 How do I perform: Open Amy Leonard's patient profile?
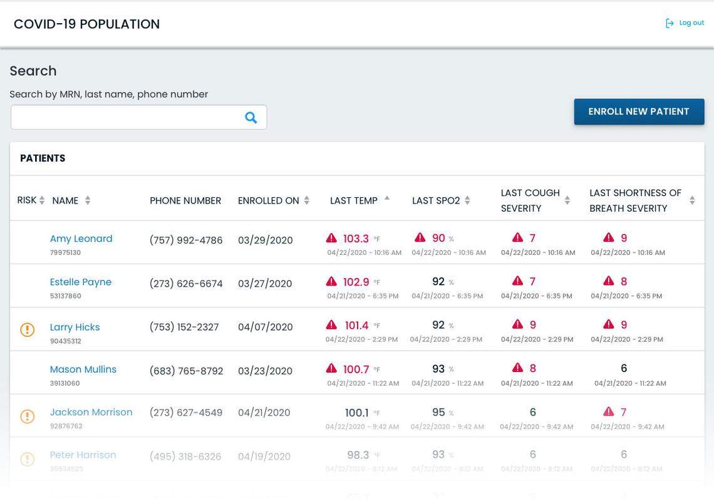[81, 238]
